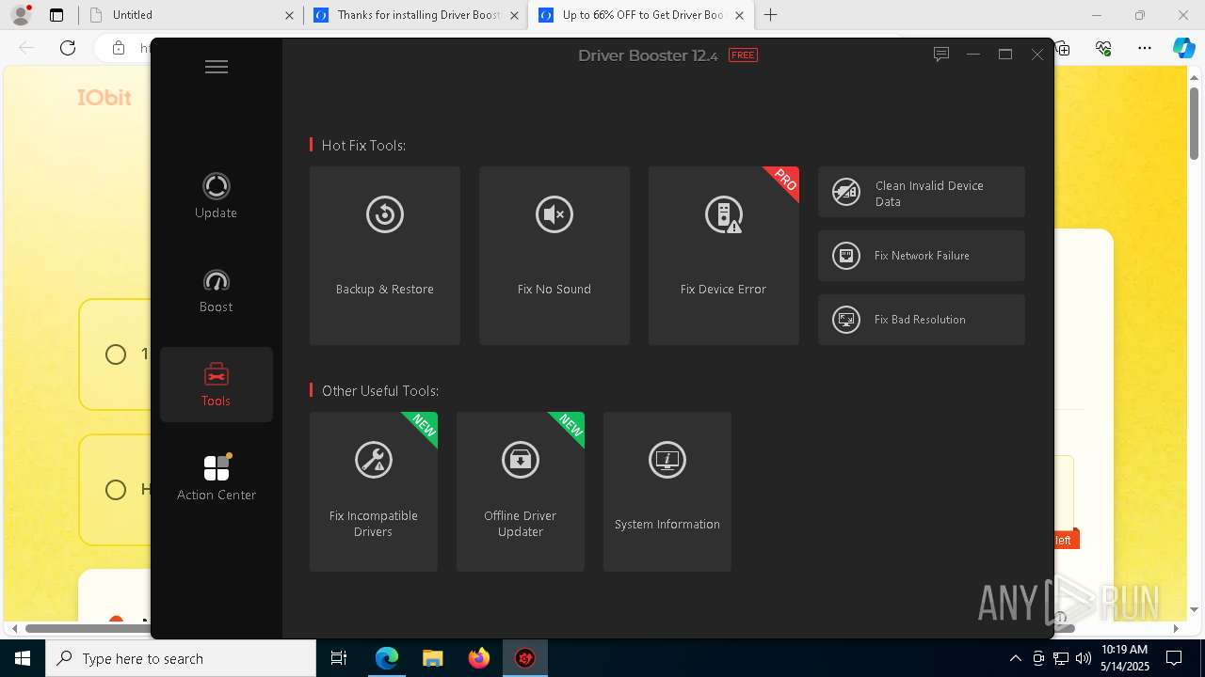Open the taskbar clock and date
This screenshot has width=1205, height=677.
click(x=1124, y=658)
